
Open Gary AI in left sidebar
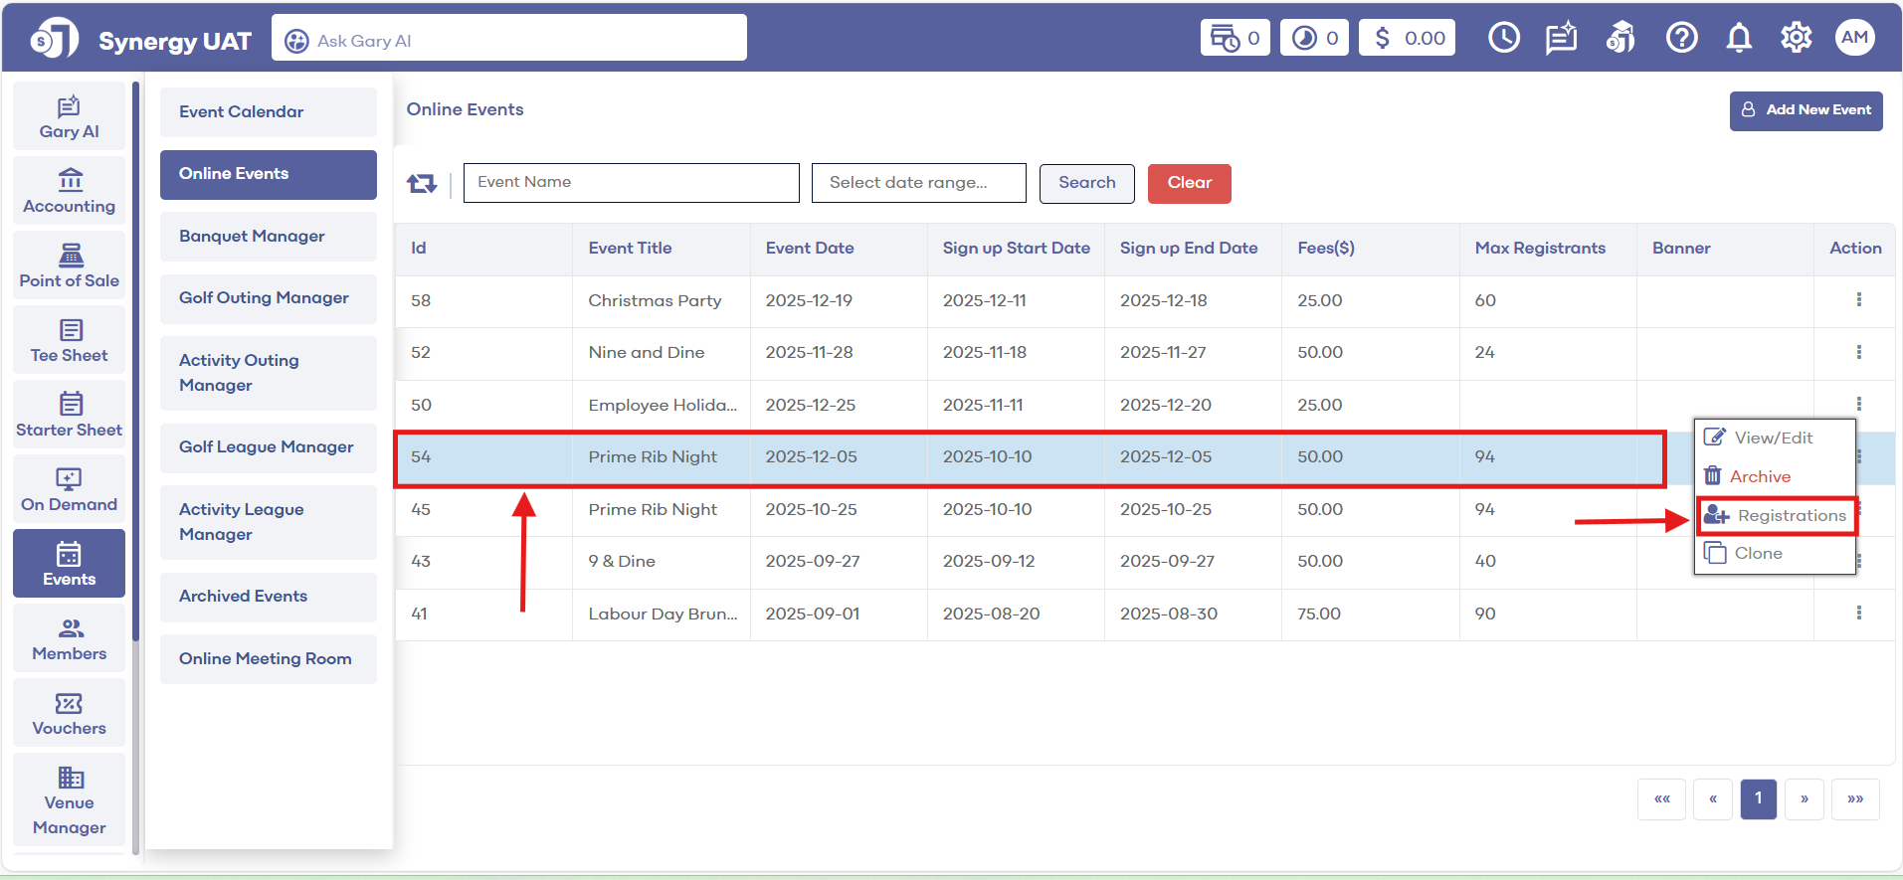(70, 117)
